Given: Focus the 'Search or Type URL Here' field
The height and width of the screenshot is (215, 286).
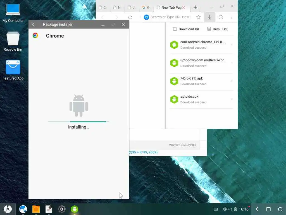Looking at the screenshot, I should [170, 17].
